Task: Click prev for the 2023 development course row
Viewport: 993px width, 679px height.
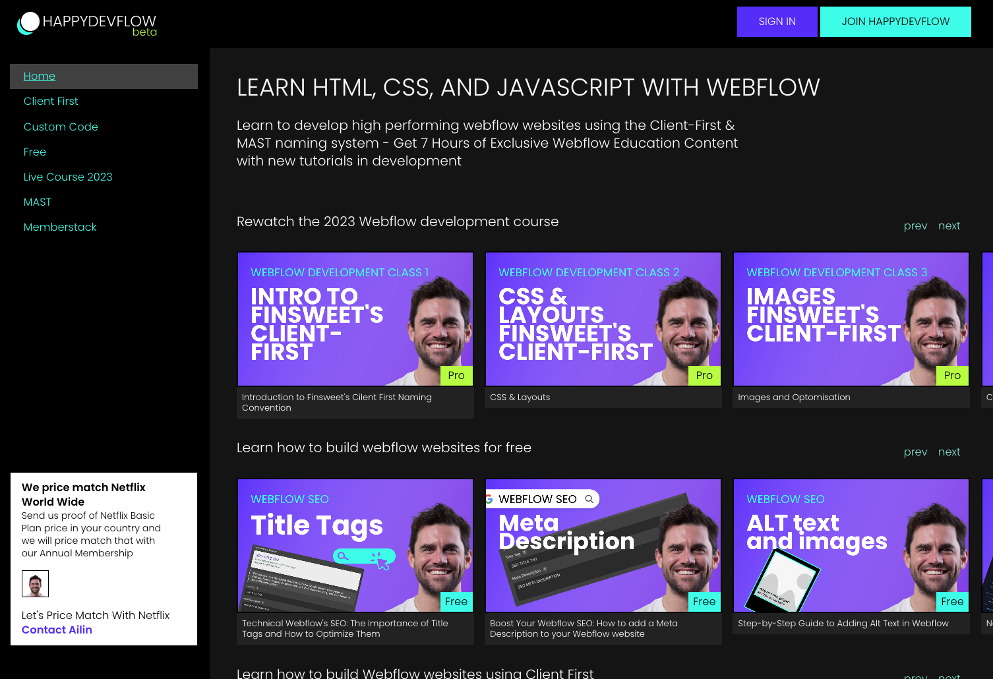Action: coord(915,225)
